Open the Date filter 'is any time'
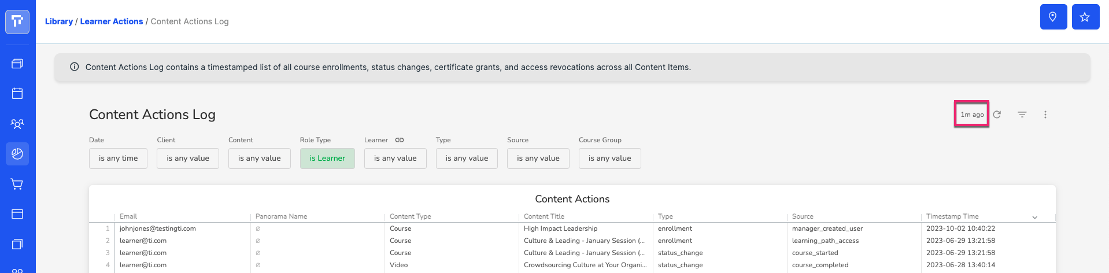The width and height of the screenshot is (1109, 273). pyautogui.click(x=118, y=158)
